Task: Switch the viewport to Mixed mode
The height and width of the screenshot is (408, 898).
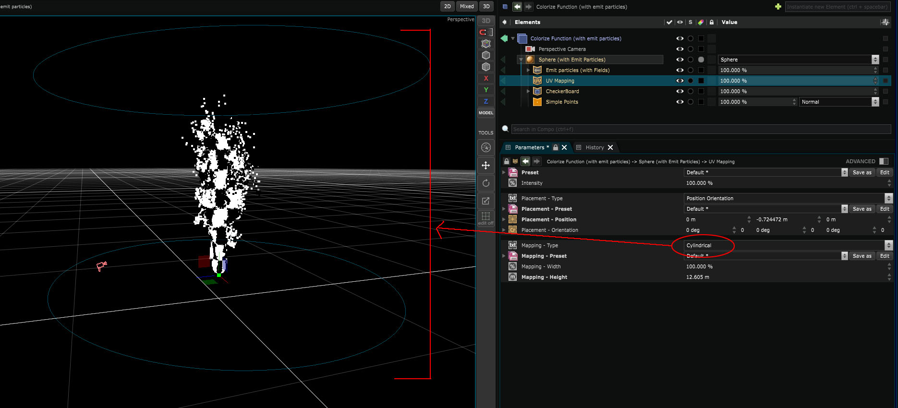Action: point(466,6)
